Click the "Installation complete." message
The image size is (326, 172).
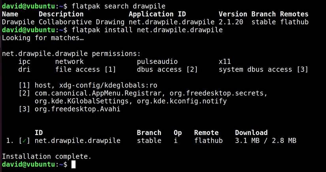(x=47, y=156)
